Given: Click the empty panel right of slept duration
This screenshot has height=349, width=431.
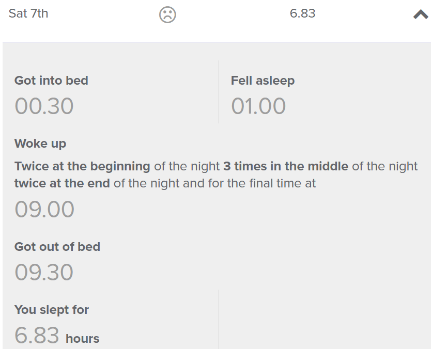Looking at the screenshot, I should pos(324,320).
